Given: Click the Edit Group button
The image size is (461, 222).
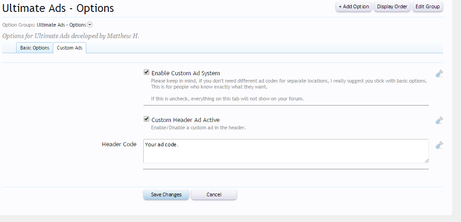Looking at the screenshot, I should pyautogui.click(x=427, y=6).
